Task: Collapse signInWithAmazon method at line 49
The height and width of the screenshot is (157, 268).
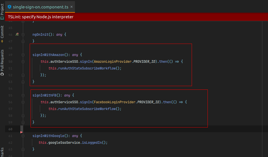Action: [x=23, y=55]
